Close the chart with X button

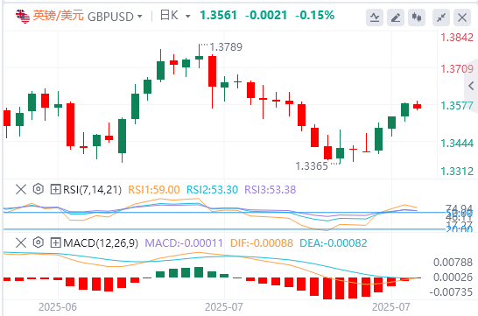[462, 18]
